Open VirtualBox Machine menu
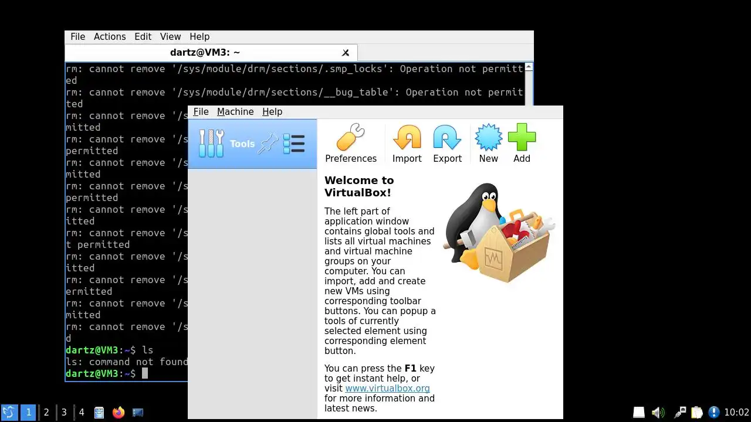The width and height of the screenshot is (751, 422). [235, 112]
